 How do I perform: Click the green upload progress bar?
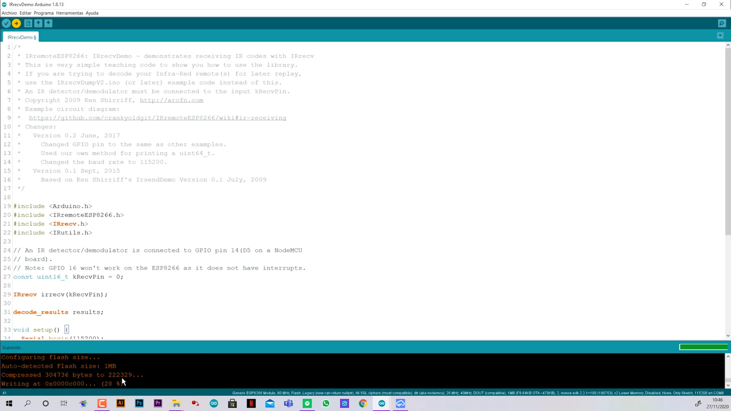click(704, 347)
